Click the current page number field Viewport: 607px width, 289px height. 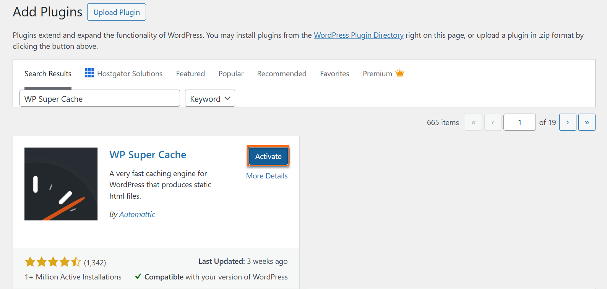(x=519, y=122)
